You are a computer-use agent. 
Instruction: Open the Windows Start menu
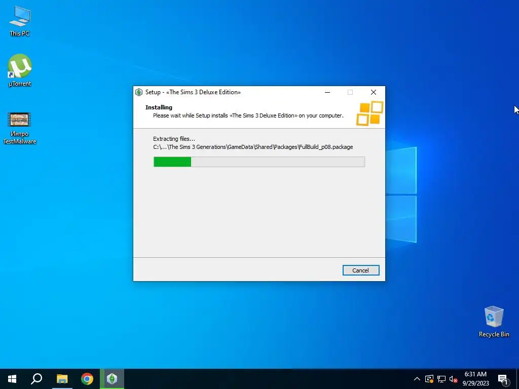[12, 379]
